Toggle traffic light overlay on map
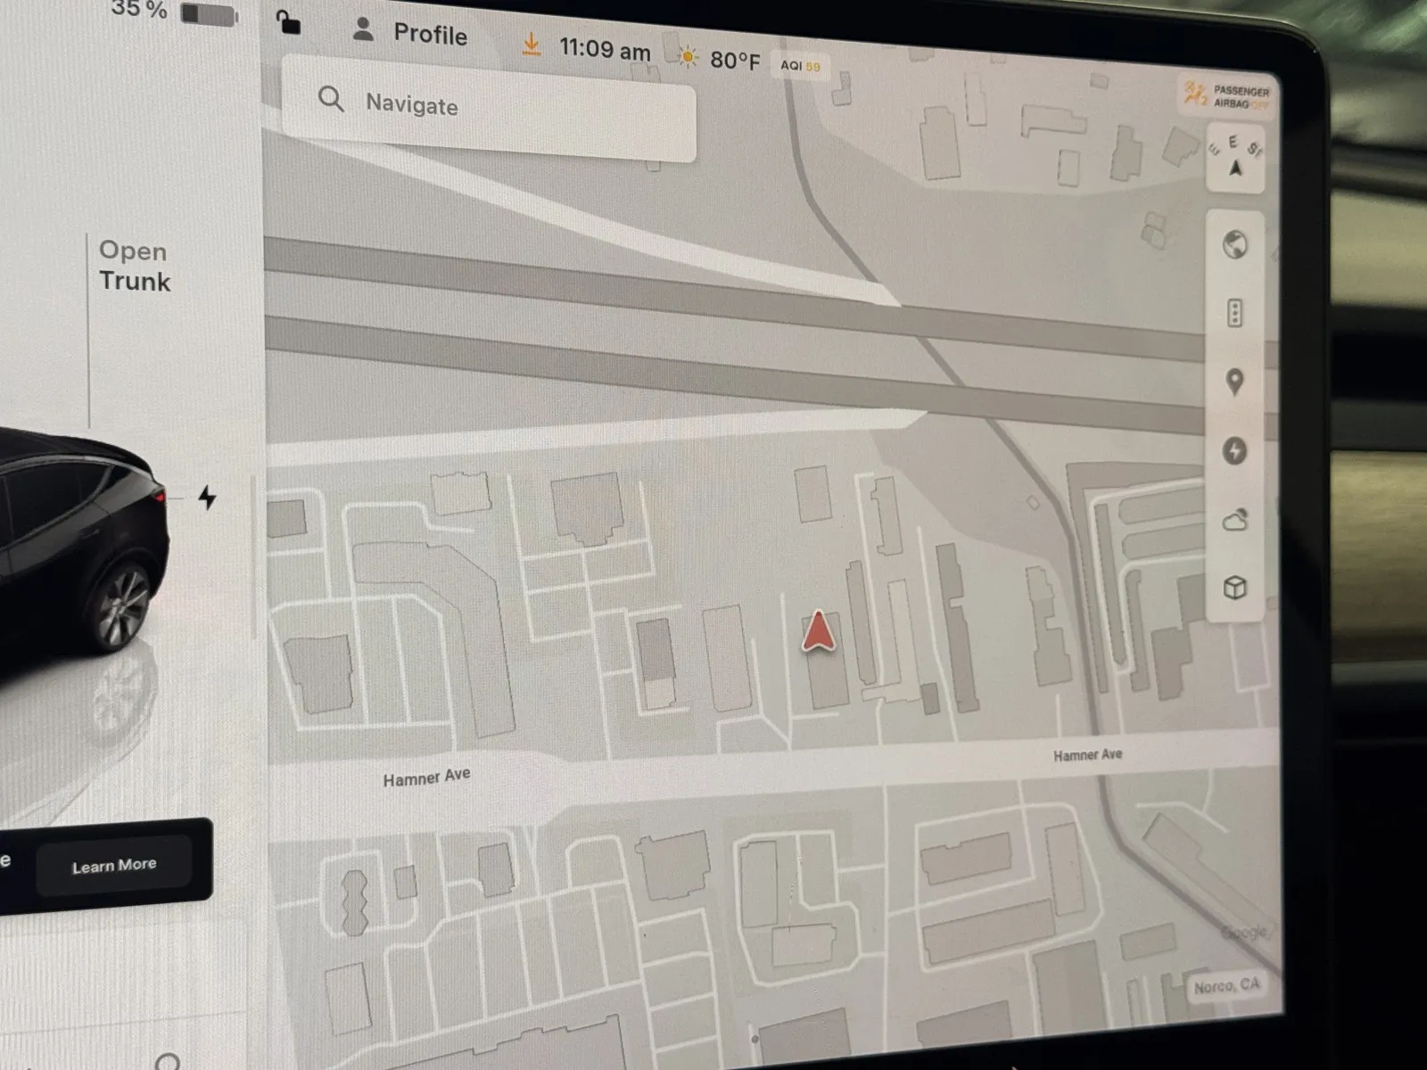The height and width of the screenshot is (1070, 1427). pos(1235,313)
